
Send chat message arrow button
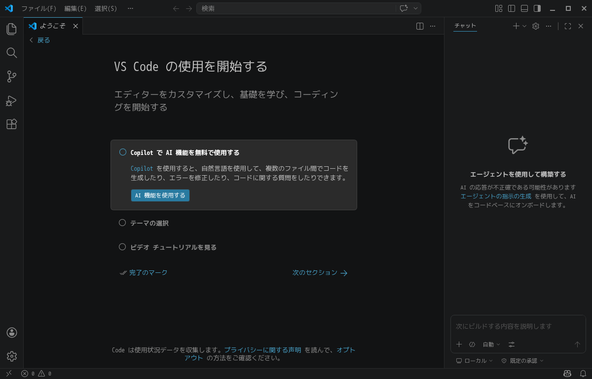pos(577,344)
